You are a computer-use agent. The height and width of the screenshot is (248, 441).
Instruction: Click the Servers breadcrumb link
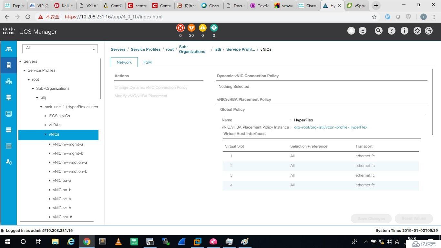pos(118,49)
